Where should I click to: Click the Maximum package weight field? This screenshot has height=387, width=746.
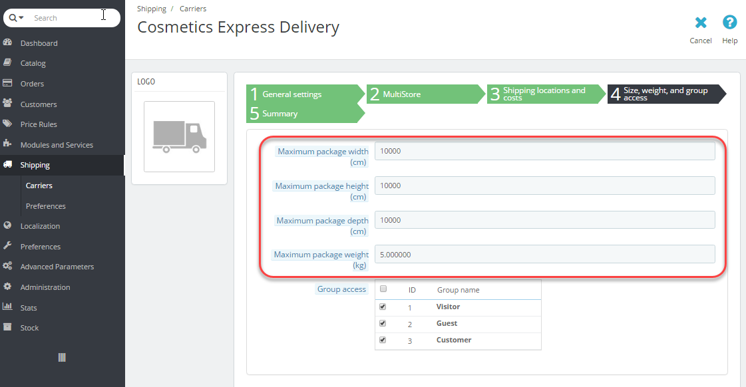[545, 255]
